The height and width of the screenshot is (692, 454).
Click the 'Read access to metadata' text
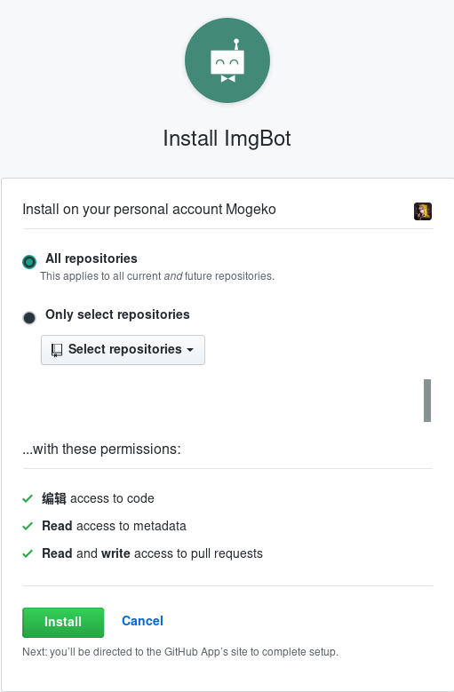click(114, 526)
